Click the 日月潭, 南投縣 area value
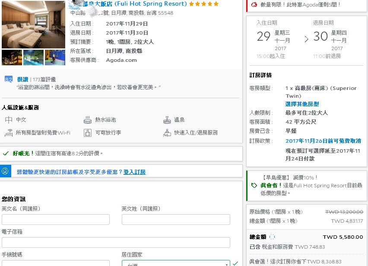Screen dimensions: 368x266 (124, 51)
